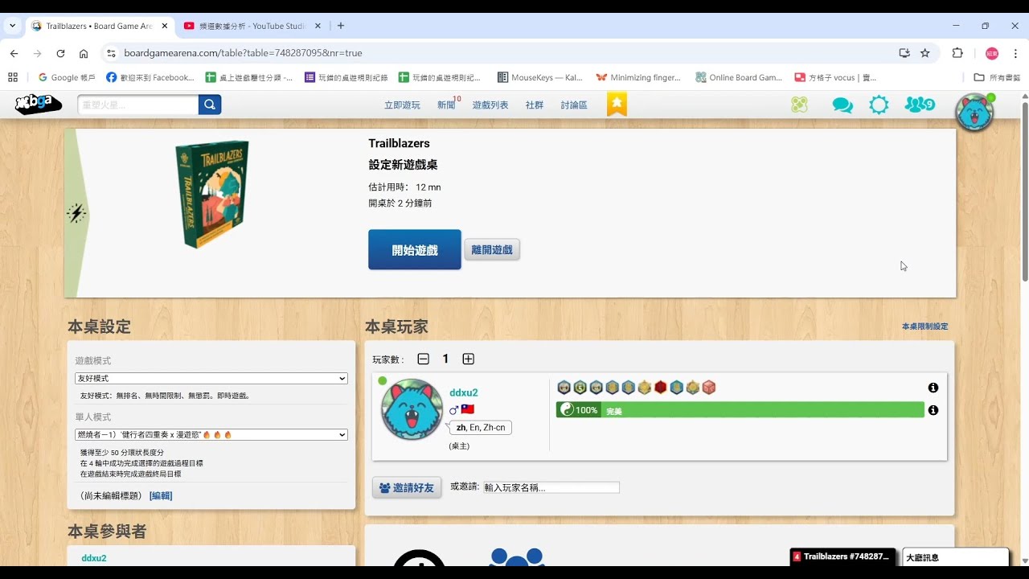Open the tab search dropdown arrow
The image size is (1029, 579).
(12, 26)
